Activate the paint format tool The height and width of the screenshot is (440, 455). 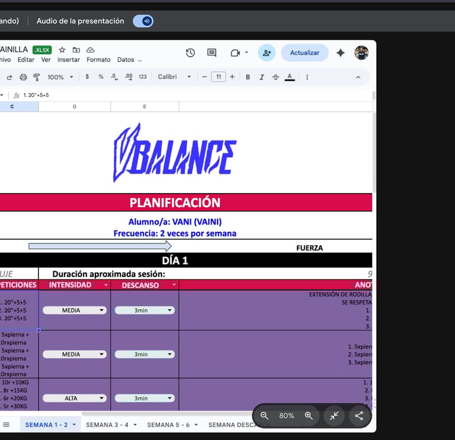pos(37,77)
